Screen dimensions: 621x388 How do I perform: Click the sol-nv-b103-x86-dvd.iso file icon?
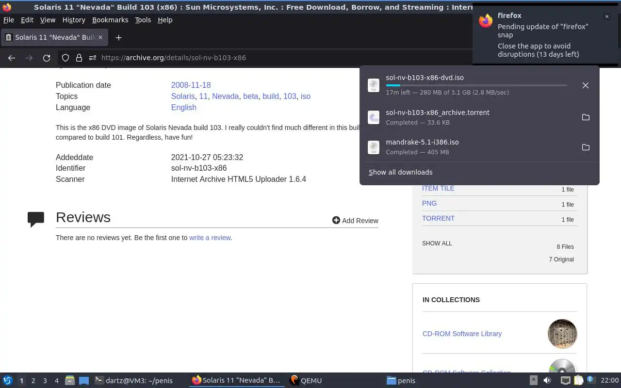[374, 85]
